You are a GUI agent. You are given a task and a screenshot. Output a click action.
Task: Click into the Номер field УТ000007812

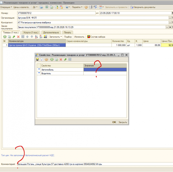click(x=56, y=13)
